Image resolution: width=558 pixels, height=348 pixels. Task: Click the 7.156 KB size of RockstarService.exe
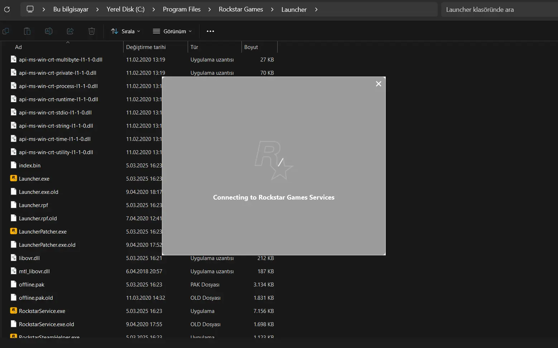[264, 311]
